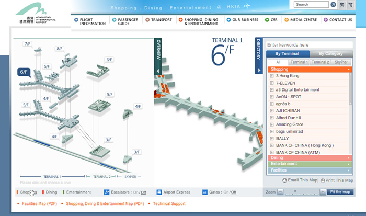Select the Terminal 1 filter tab
366x216 pixels.
pyautogui.click(x=299, y=62)
